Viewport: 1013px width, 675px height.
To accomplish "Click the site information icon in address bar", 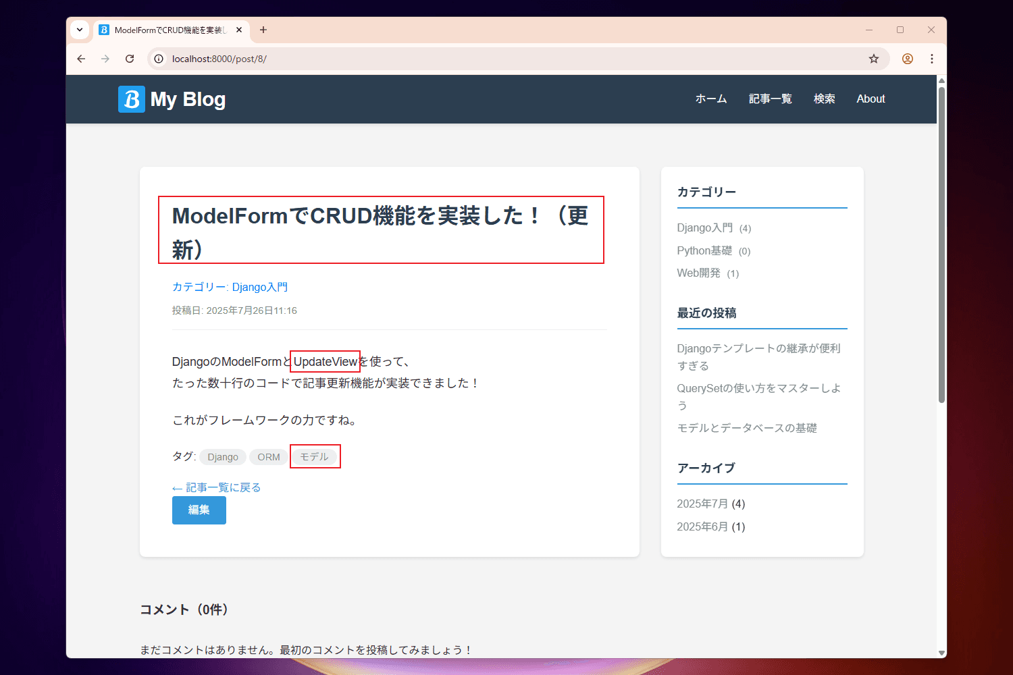I will 159,59.
